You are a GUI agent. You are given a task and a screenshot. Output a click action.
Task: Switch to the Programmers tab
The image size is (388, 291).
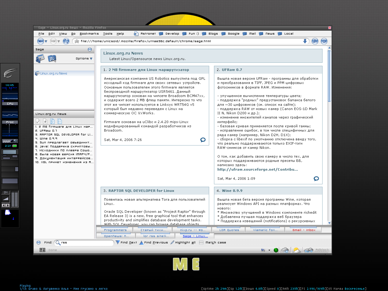115,230
